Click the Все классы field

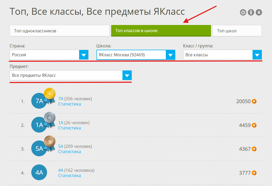click(223, 55)
